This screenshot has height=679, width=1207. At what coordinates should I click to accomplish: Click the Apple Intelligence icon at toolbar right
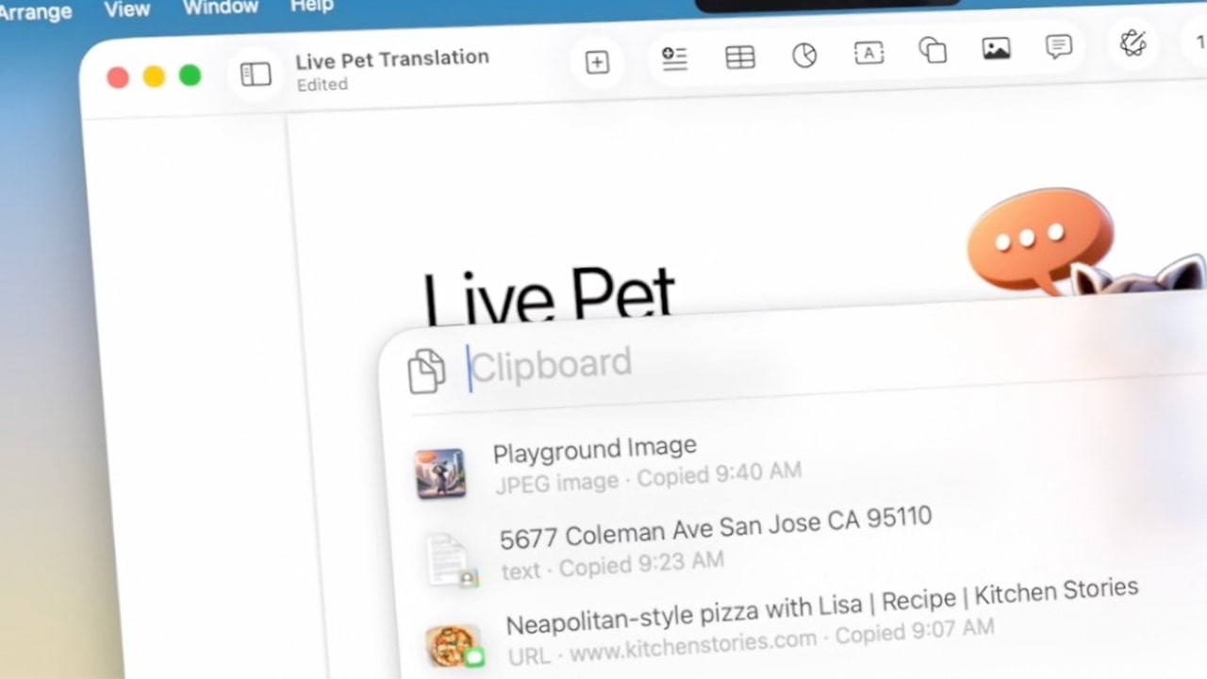[x=1133, y=43]
